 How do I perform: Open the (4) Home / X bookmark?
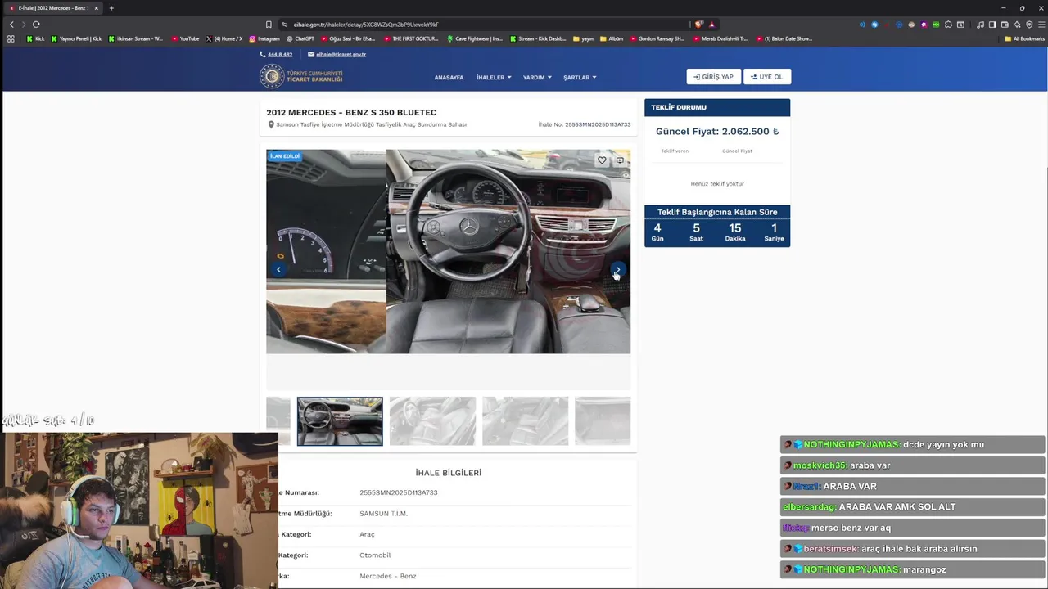pyautogui.click(x=224, y=38)
